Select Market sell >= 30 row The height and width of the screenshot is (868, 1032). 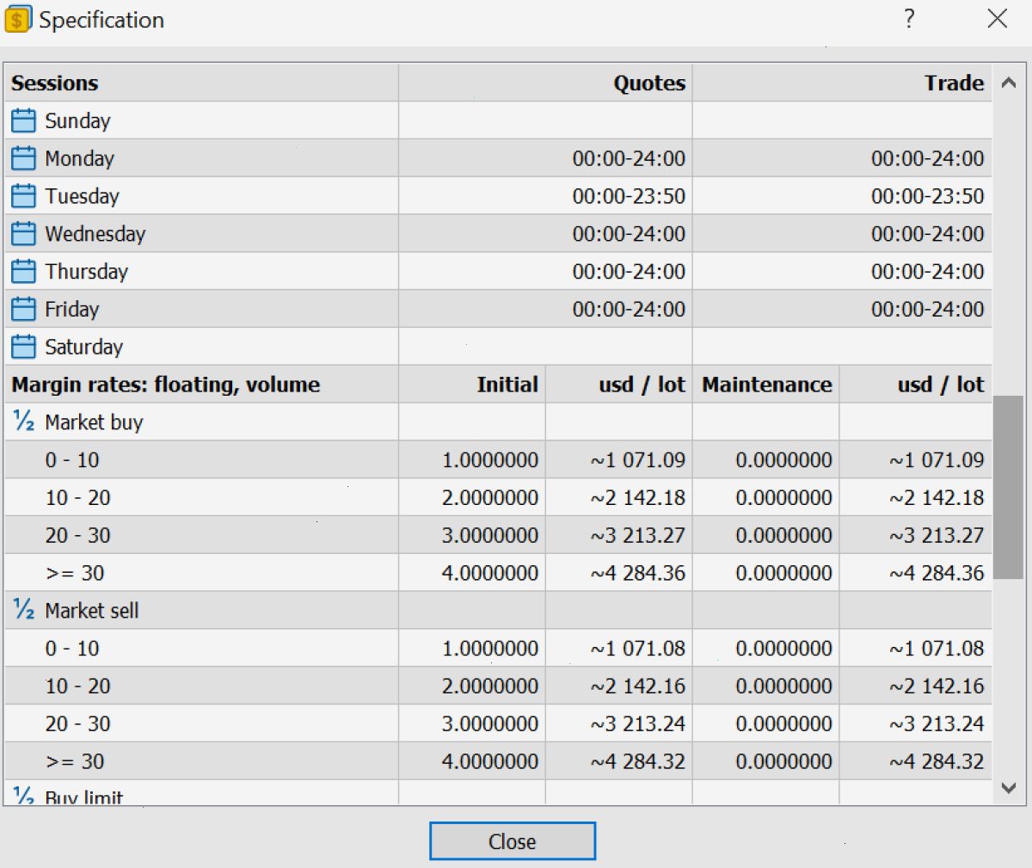point(498,761)
